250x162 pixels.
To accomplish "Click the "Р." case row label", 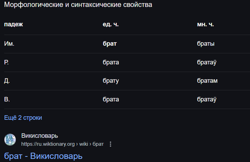I will coord(7,62).
